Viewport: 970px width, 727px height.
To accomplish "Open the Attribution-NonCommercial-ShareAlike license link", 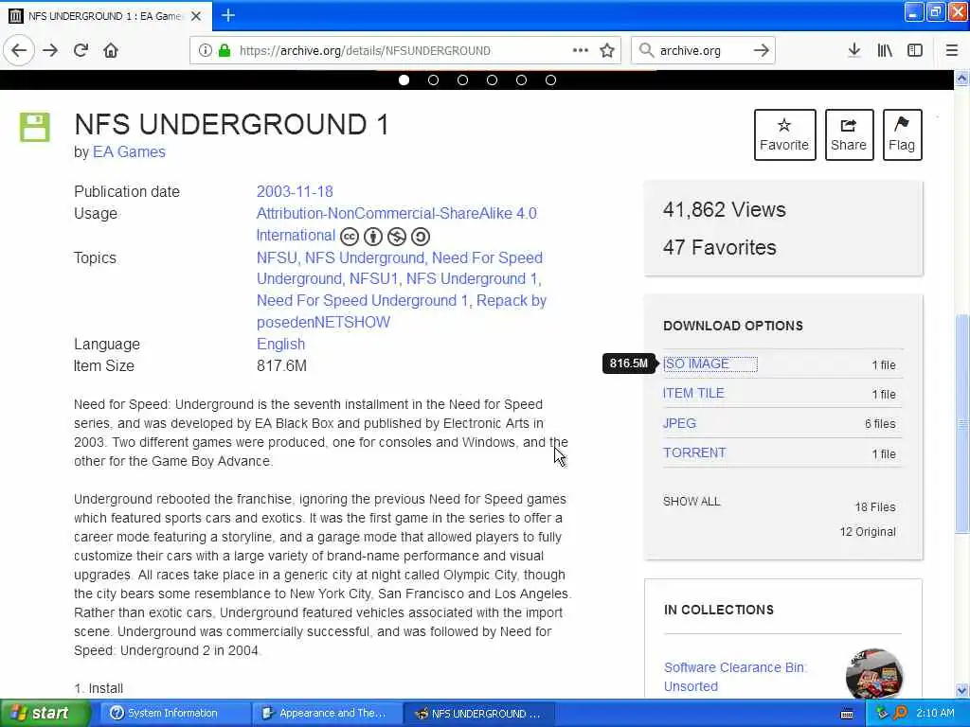I will (x=397, y=213).
